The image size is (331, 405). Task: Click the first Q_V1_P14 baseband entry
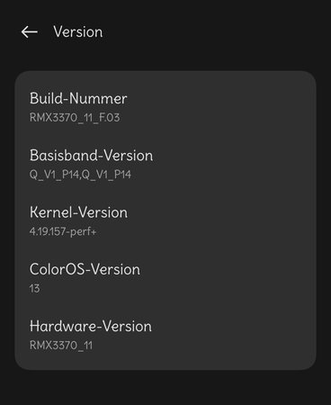55,175
